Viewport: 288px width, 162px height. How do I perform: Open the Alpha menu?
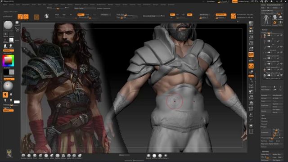point(5,4)
